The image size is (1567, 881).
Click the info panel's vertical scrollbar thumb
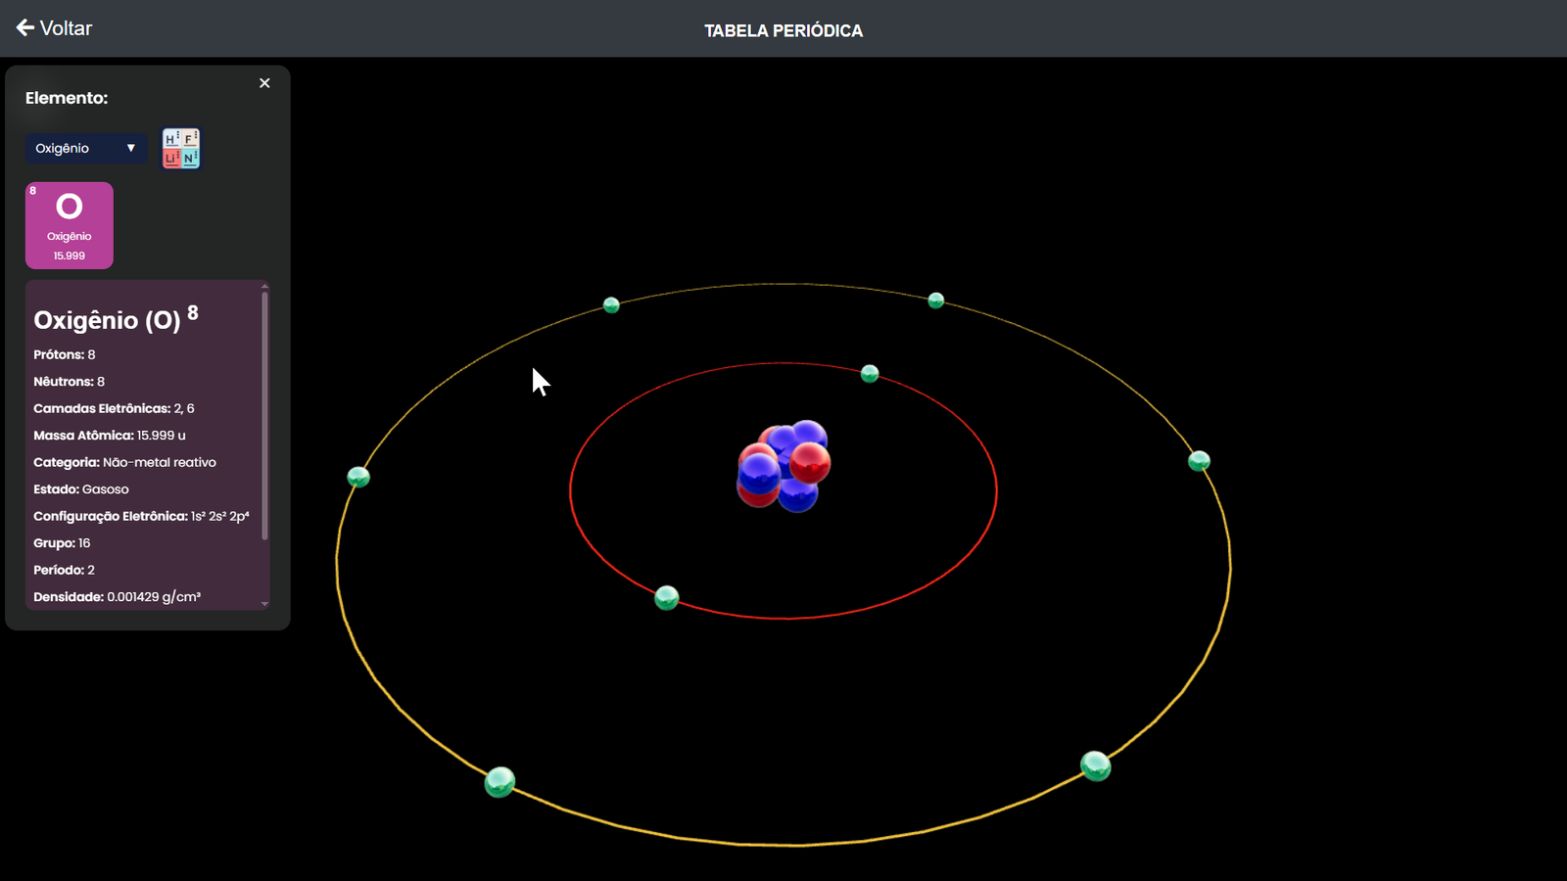point(264,411)
